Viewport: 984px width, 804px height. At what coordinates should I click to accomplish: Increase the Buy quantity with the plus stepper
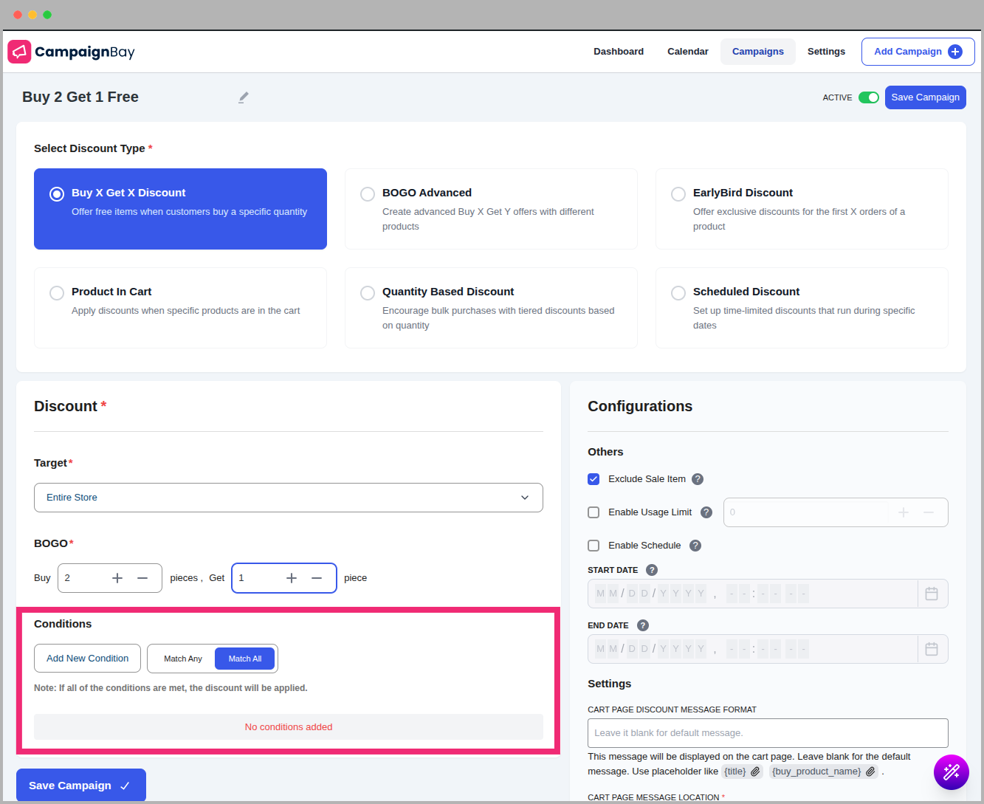coord(117,578)
